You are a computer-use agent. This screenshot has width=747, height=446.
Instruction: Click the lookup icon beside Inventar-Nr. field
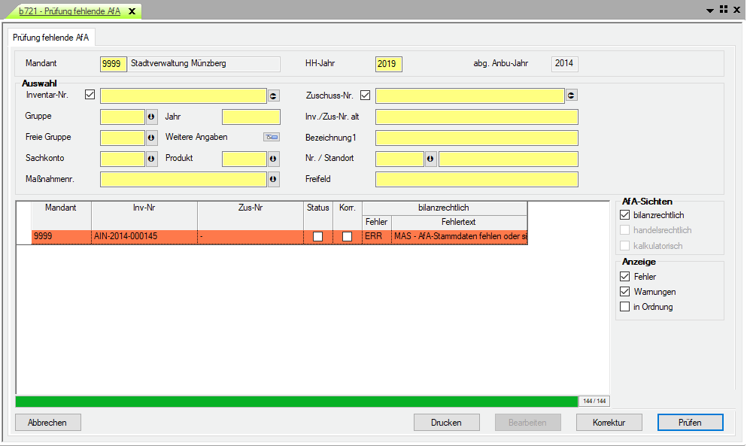[274, 96]
